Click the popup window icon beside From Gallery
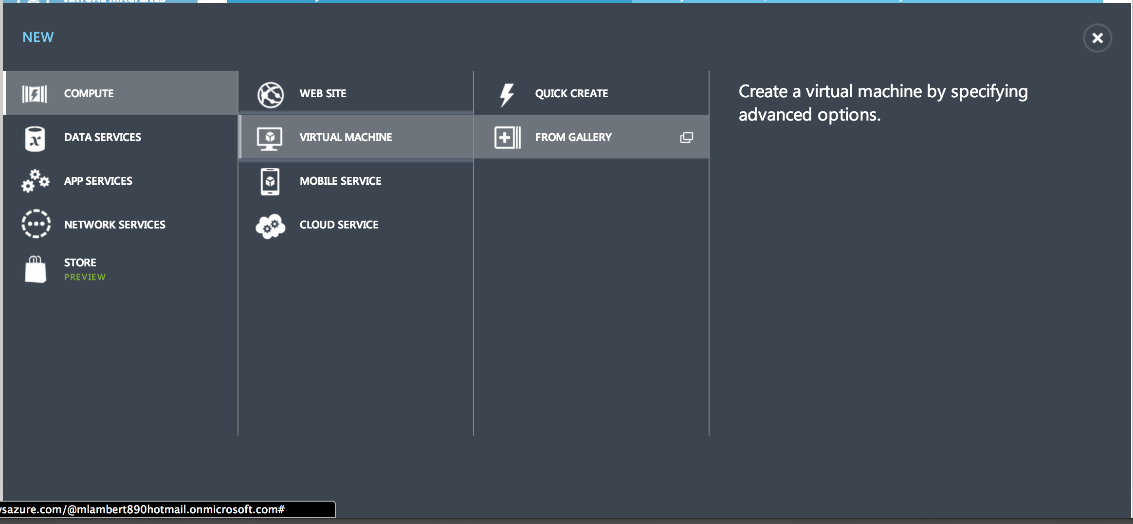This screenshot has height=524, width=1133. click(x=686, y=138)
